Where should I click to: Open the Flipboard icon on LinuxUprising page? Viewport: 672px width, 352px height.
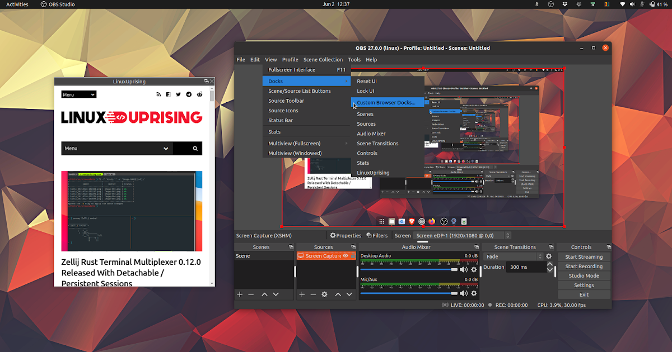pyautogui.click(x=169, y=94)
